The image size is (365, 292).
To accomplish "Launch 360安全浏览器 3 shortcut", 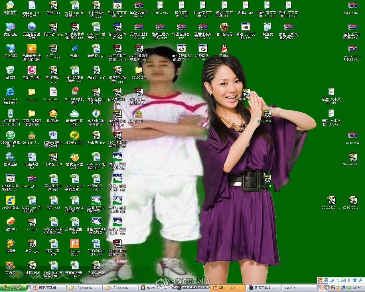I will pyautogui.click(x=10, y=139).
